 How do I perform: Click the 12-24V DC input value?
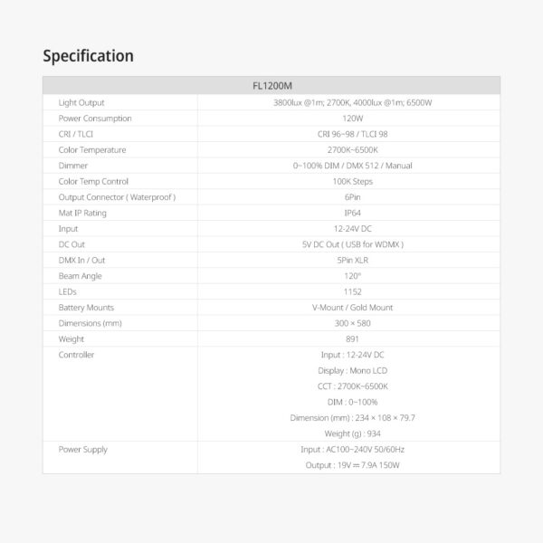[x=353, y=229]
